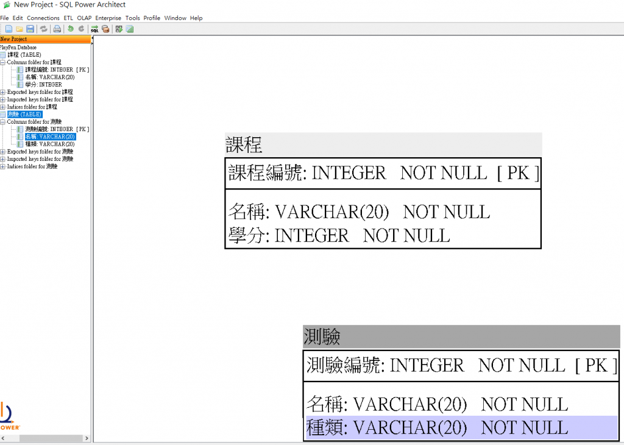The height and width of the screenshot is (445, 624).
Task: Expand the Imported keys folder for 測驗
Action: [2, 159]
